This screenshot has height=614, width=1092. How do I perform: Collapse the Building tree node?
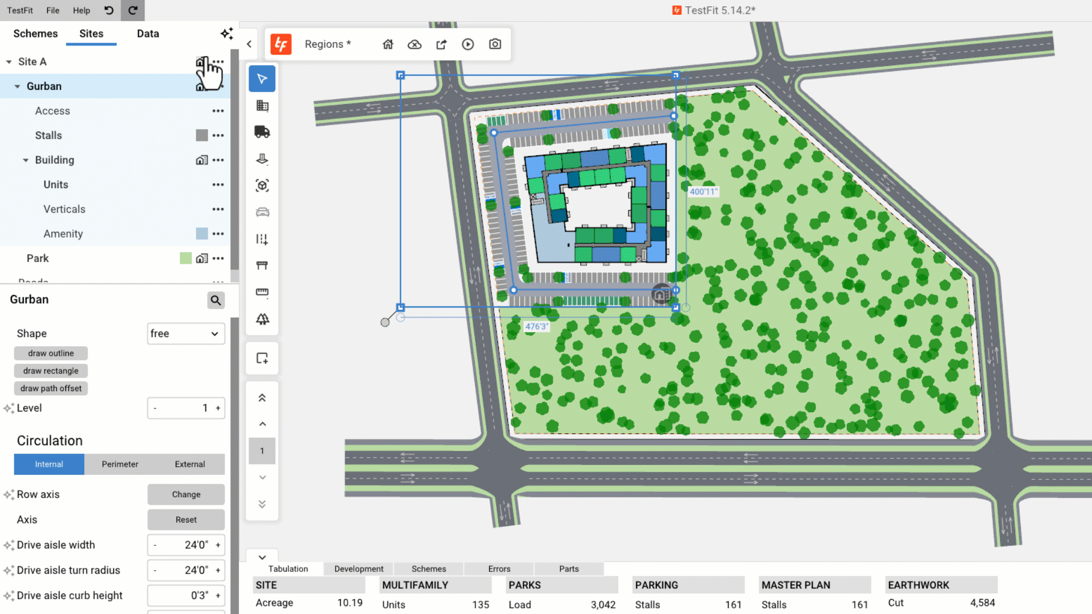coord(26,160)
